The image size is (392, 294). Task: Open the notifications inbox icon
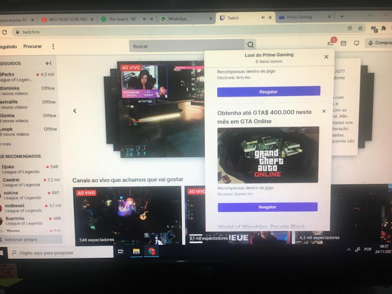(343, 43)
